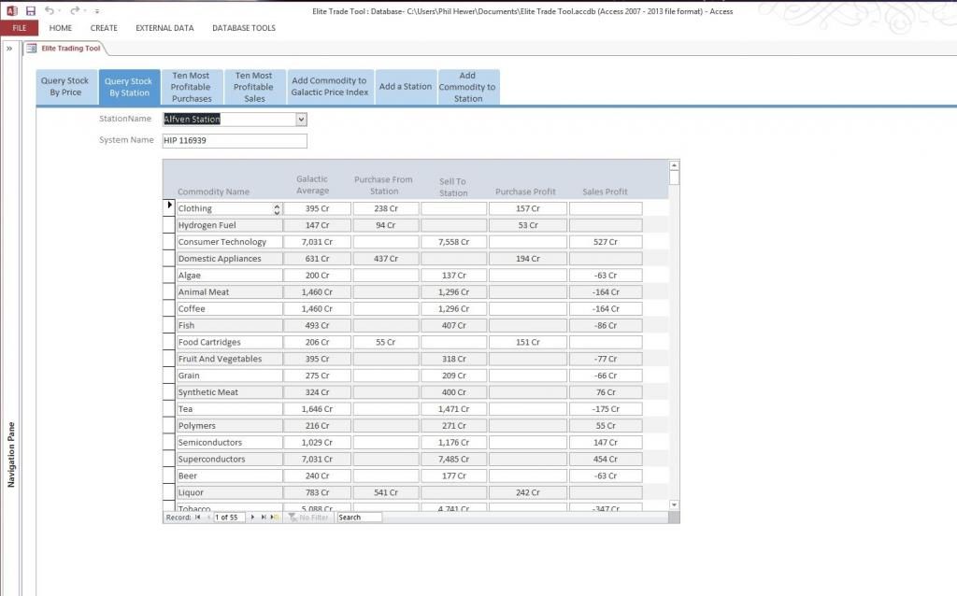This screenshot has height=596, width=957.
Task: Expand the Navigation Pane with the chevron
Action: tap(9, 49)
